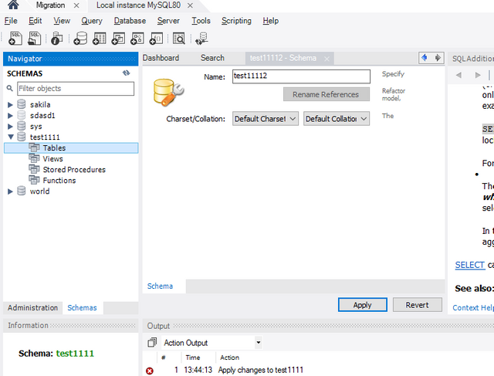Screen dimensions: 494x376
Task: Open the Default Collation dropdown
Action: 337,119
